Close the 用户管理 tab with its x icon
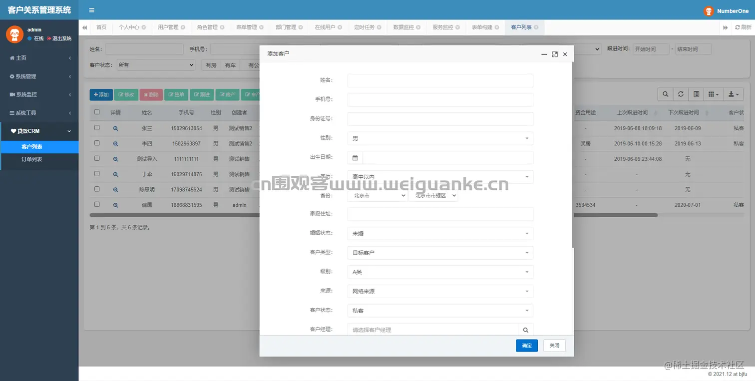Image resolution: width=755 pixels, height=381 pixels. [183, 27]
